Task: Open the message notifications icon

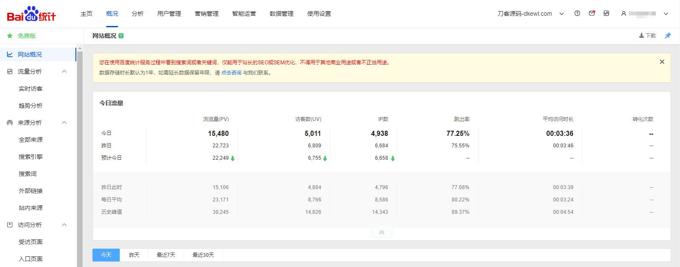Action: 592,14
